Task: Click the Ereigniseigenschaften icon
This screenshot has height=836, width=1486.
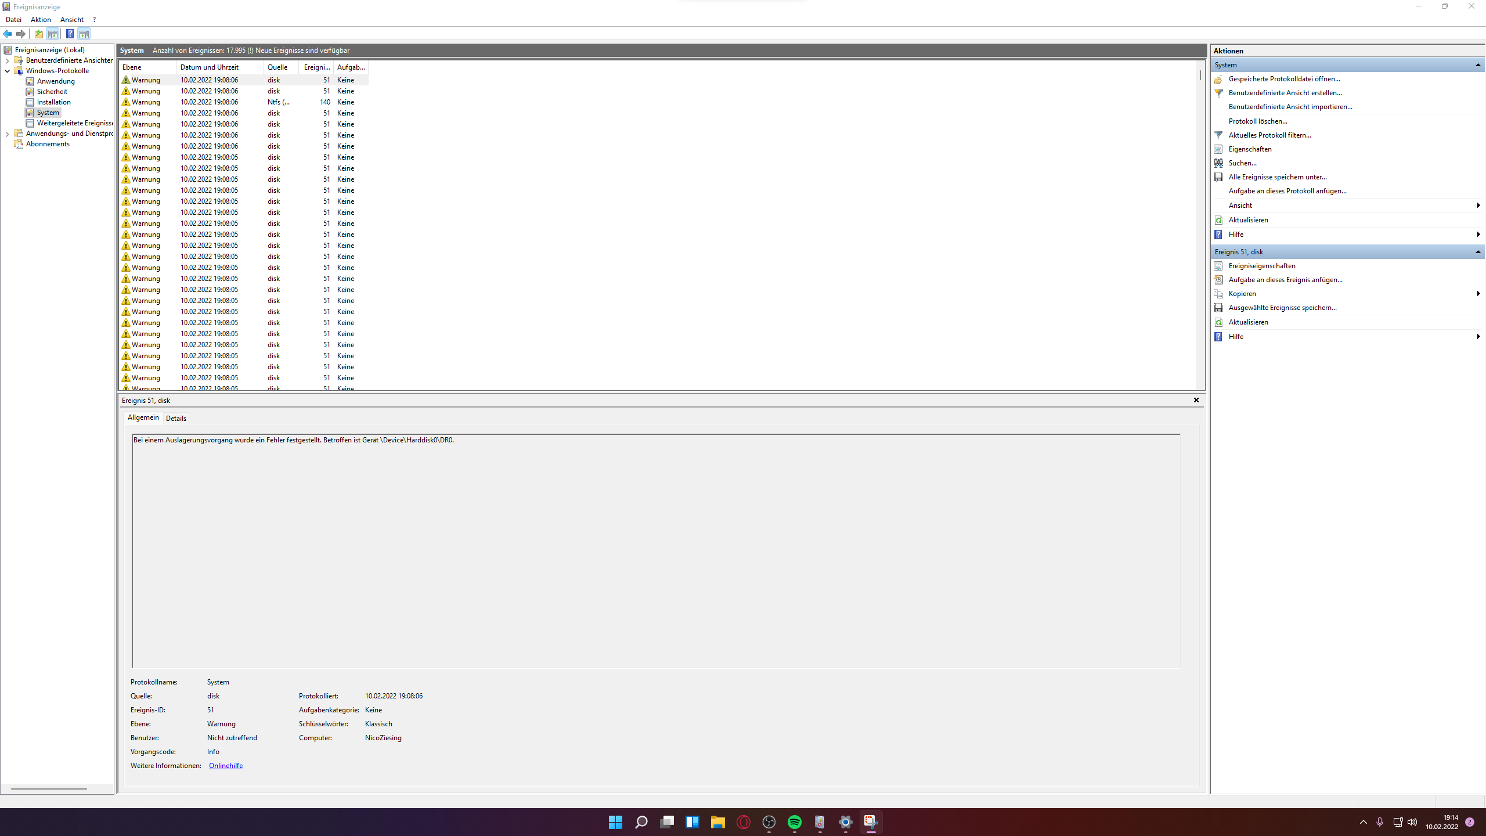Action: [1218, 266]
